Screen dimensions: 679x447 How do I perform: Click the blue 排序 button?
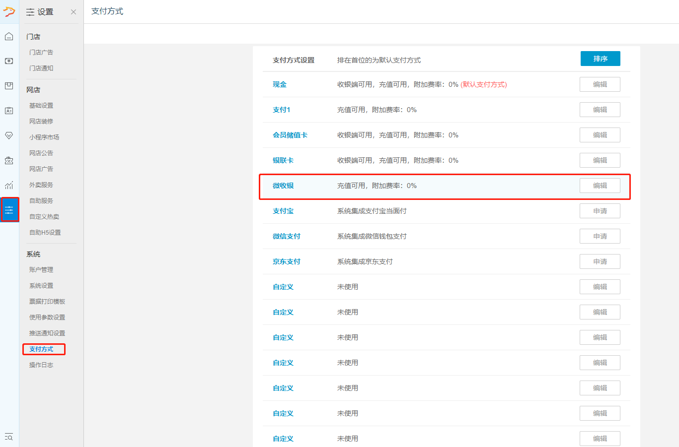click(x=600, y=59)
